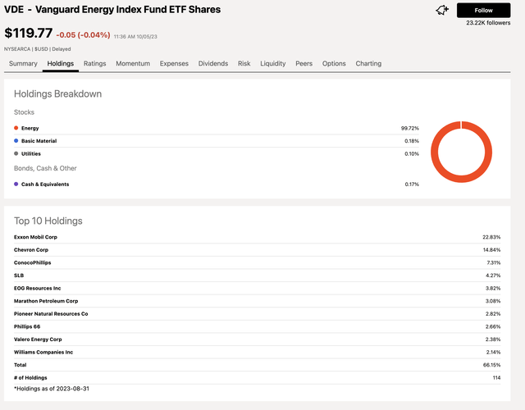
Task: Select Pioneer Natural Resources Co holding
Action: pyautogui.click(x=51, y=313)
